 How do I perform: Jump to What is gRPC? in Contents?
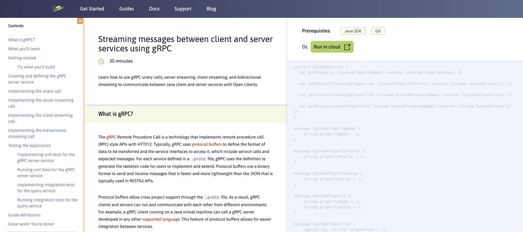[21, 40]
